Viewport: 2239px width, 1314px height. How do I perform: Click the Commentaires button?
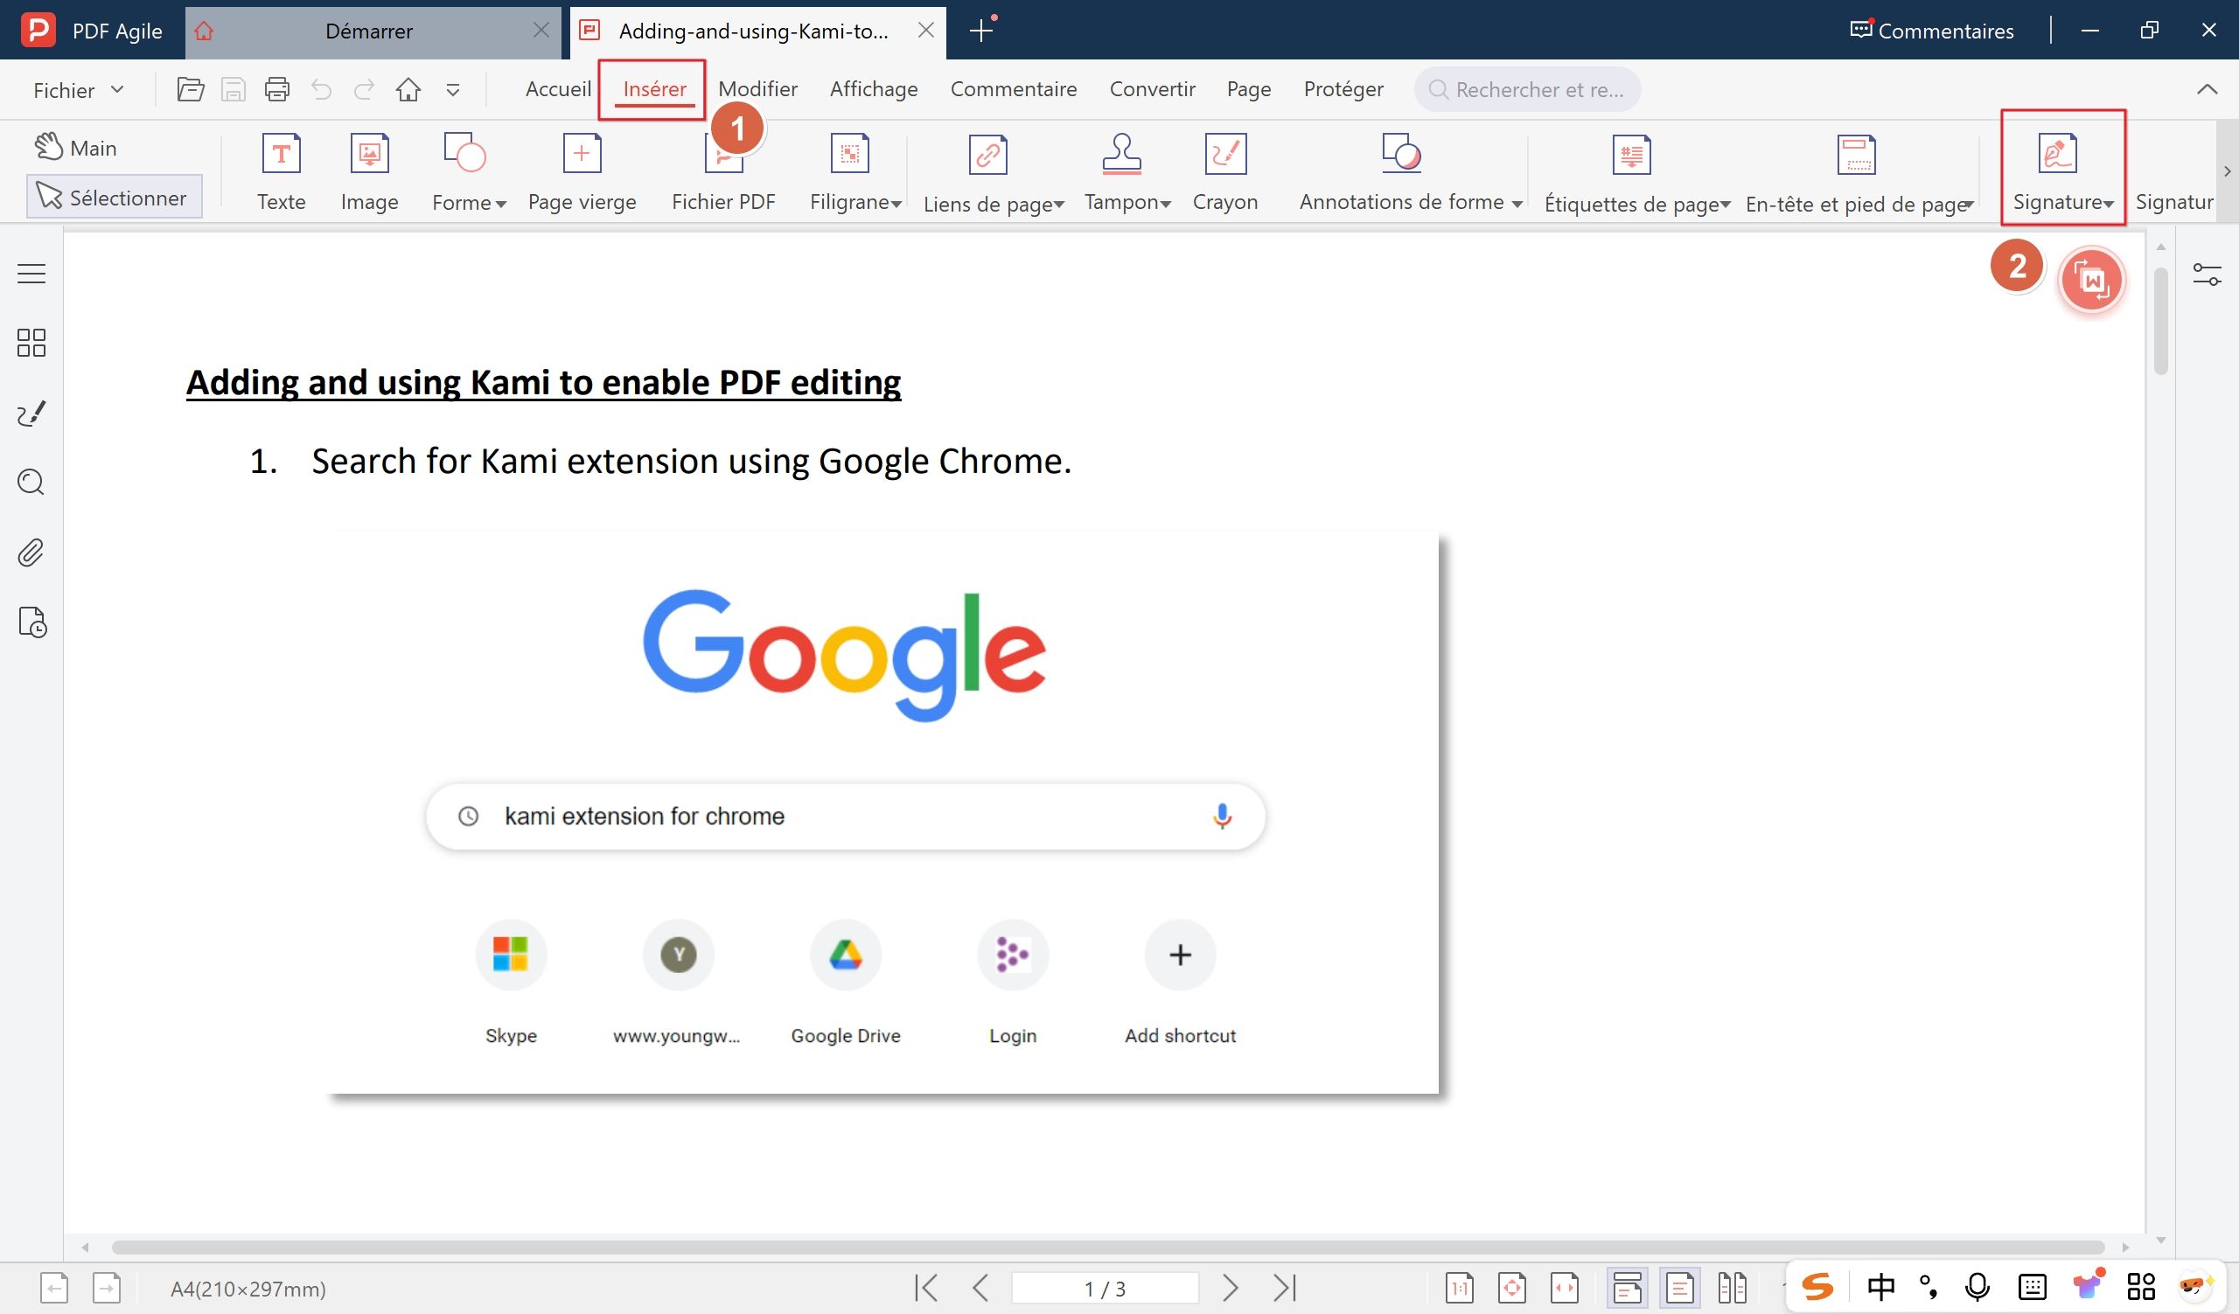point(1932,31)
